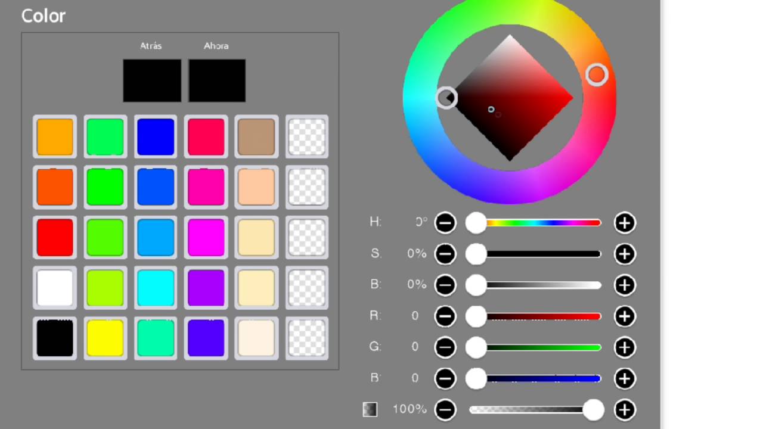Click the empty slot beside peach swatch
The width and height of the screenshot is (763, 429).
[307, 187]
